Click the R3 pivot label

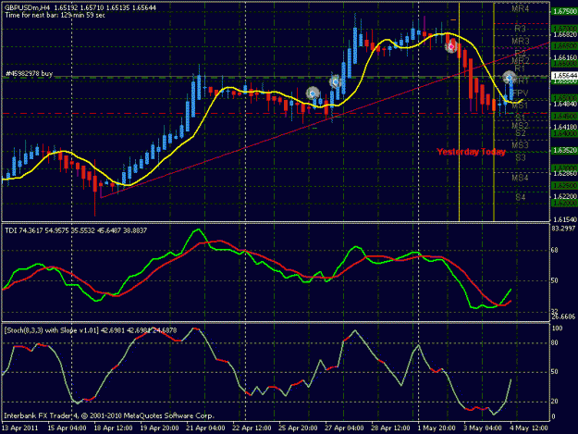(520, 29)
